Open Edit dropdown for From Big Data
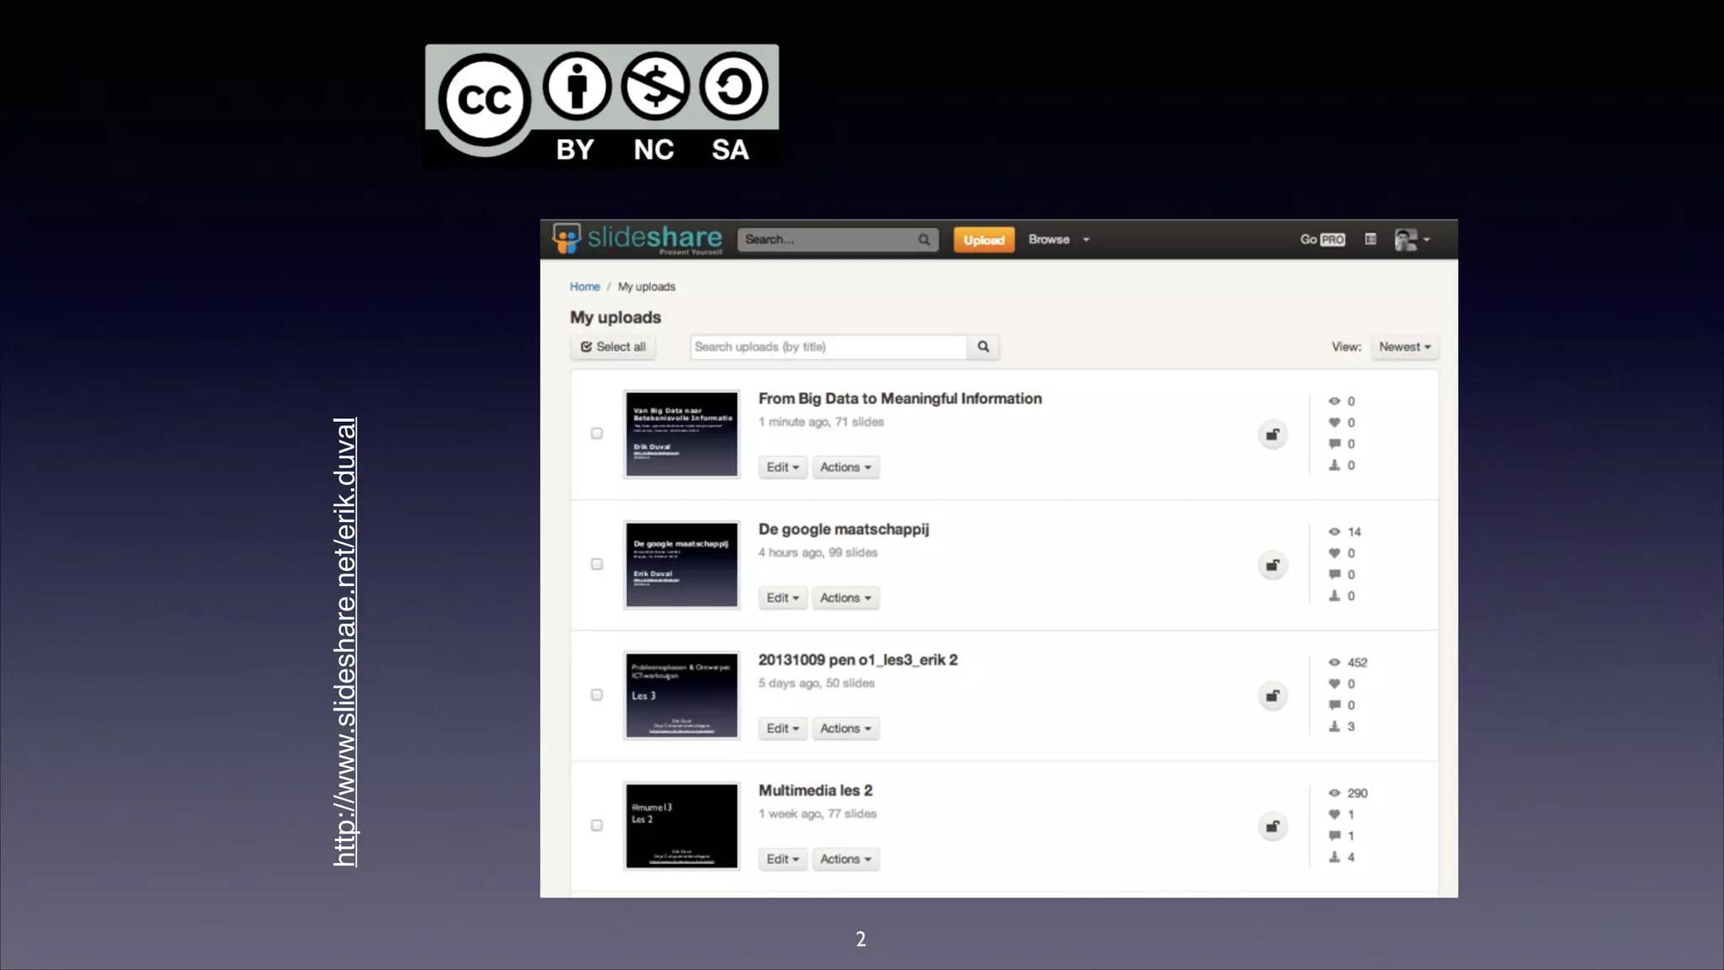 (782, 467)
